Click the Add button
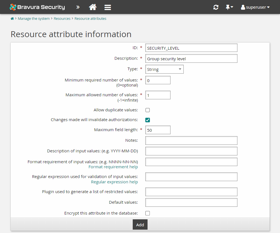The width and height of the screenshot is (280, 233). tap(140, 224)
